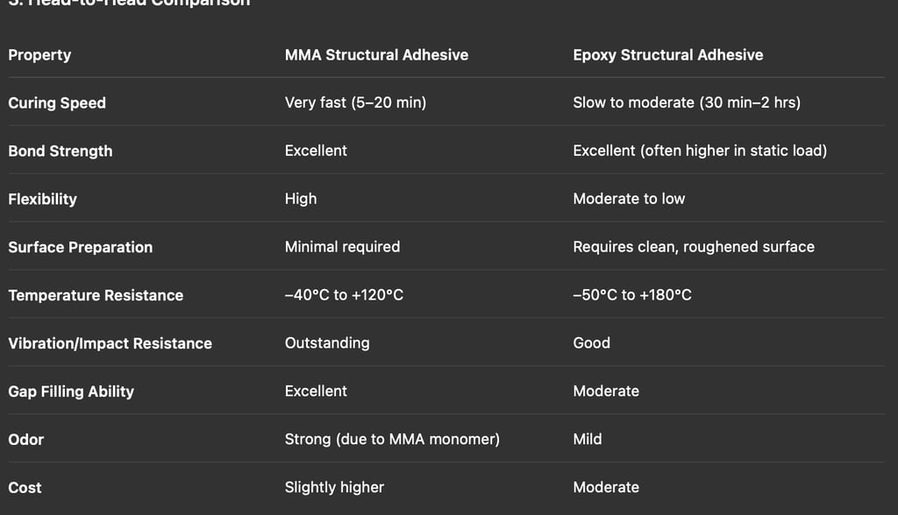Click the 'Moderate to low' flexibility cell
This screenshot has width=898, height=515.
click(x=628, y=200)
